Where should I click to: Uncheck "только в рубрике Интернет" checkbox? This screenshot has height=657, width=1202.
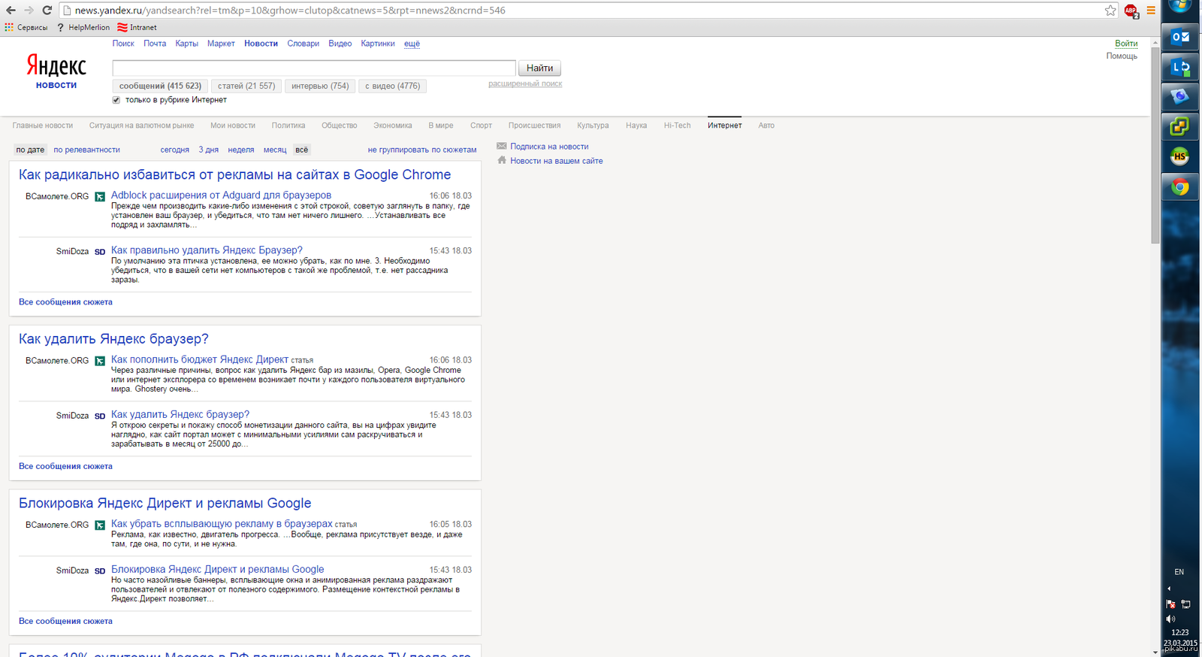(x=116, y=100)
